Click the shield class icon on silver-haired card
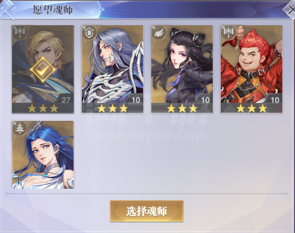Screen dimensions: 295x233 (x=88, y=33)
